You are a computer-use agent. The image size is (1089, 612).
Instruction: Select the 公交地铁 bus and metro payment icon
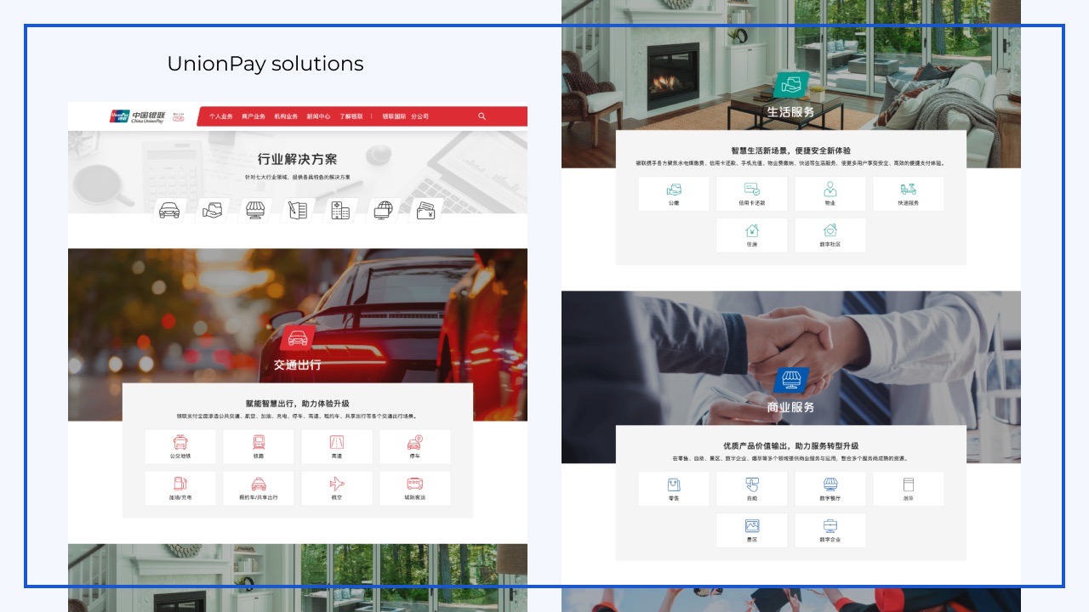[180, 446]
